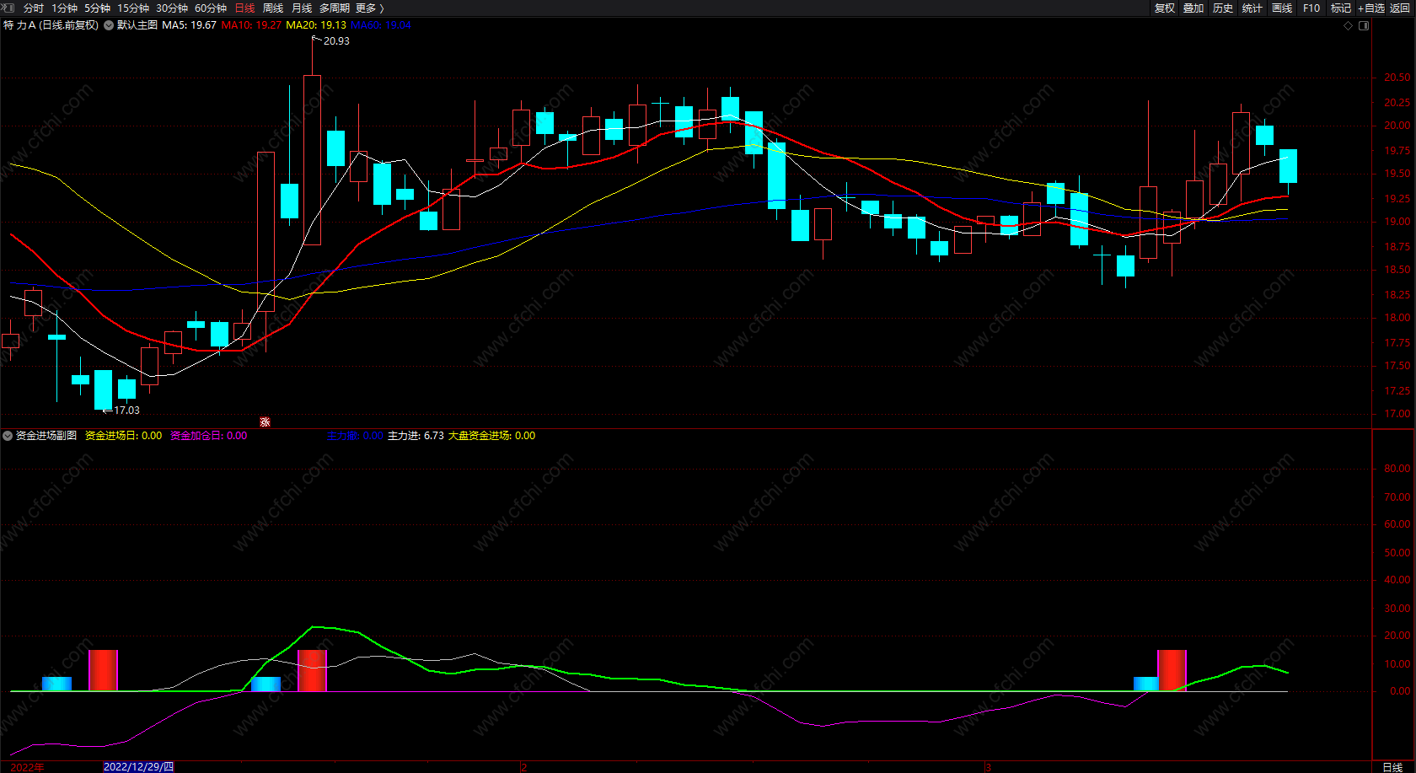1416x773 pixels.
Task: Add stock to watchlist with +自选
Action: [1371, 8]
